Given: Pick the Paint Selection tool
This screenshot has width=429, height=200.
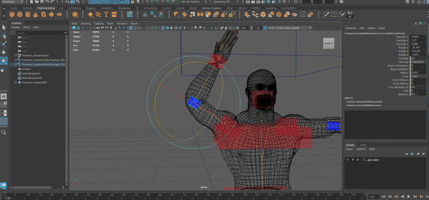Looking at the screenshot, I should point(4,44).
